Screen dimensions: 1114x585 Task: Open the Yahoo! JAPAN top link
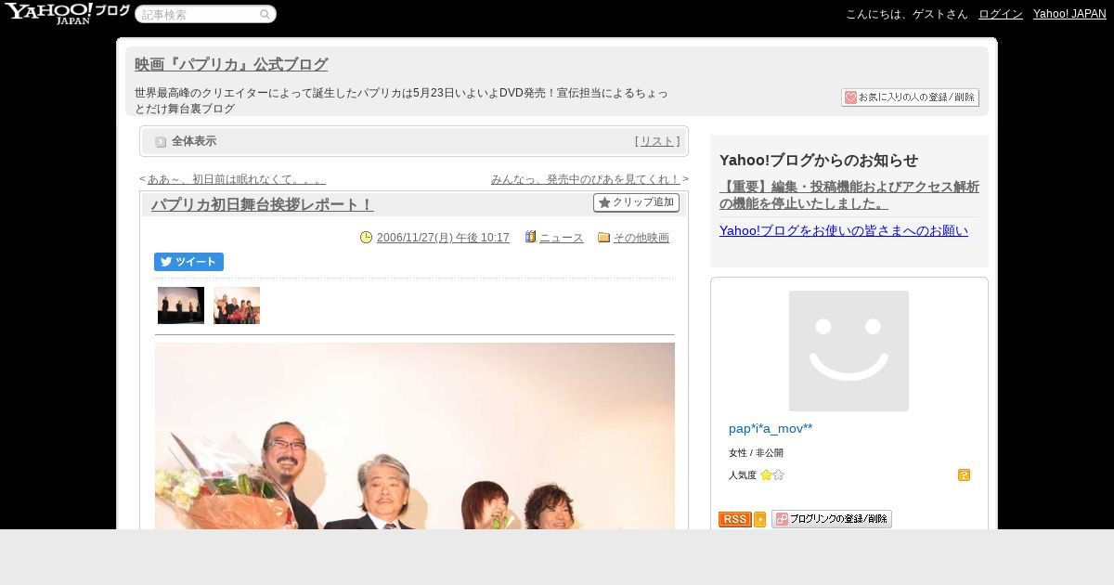tap(1069, 14)
